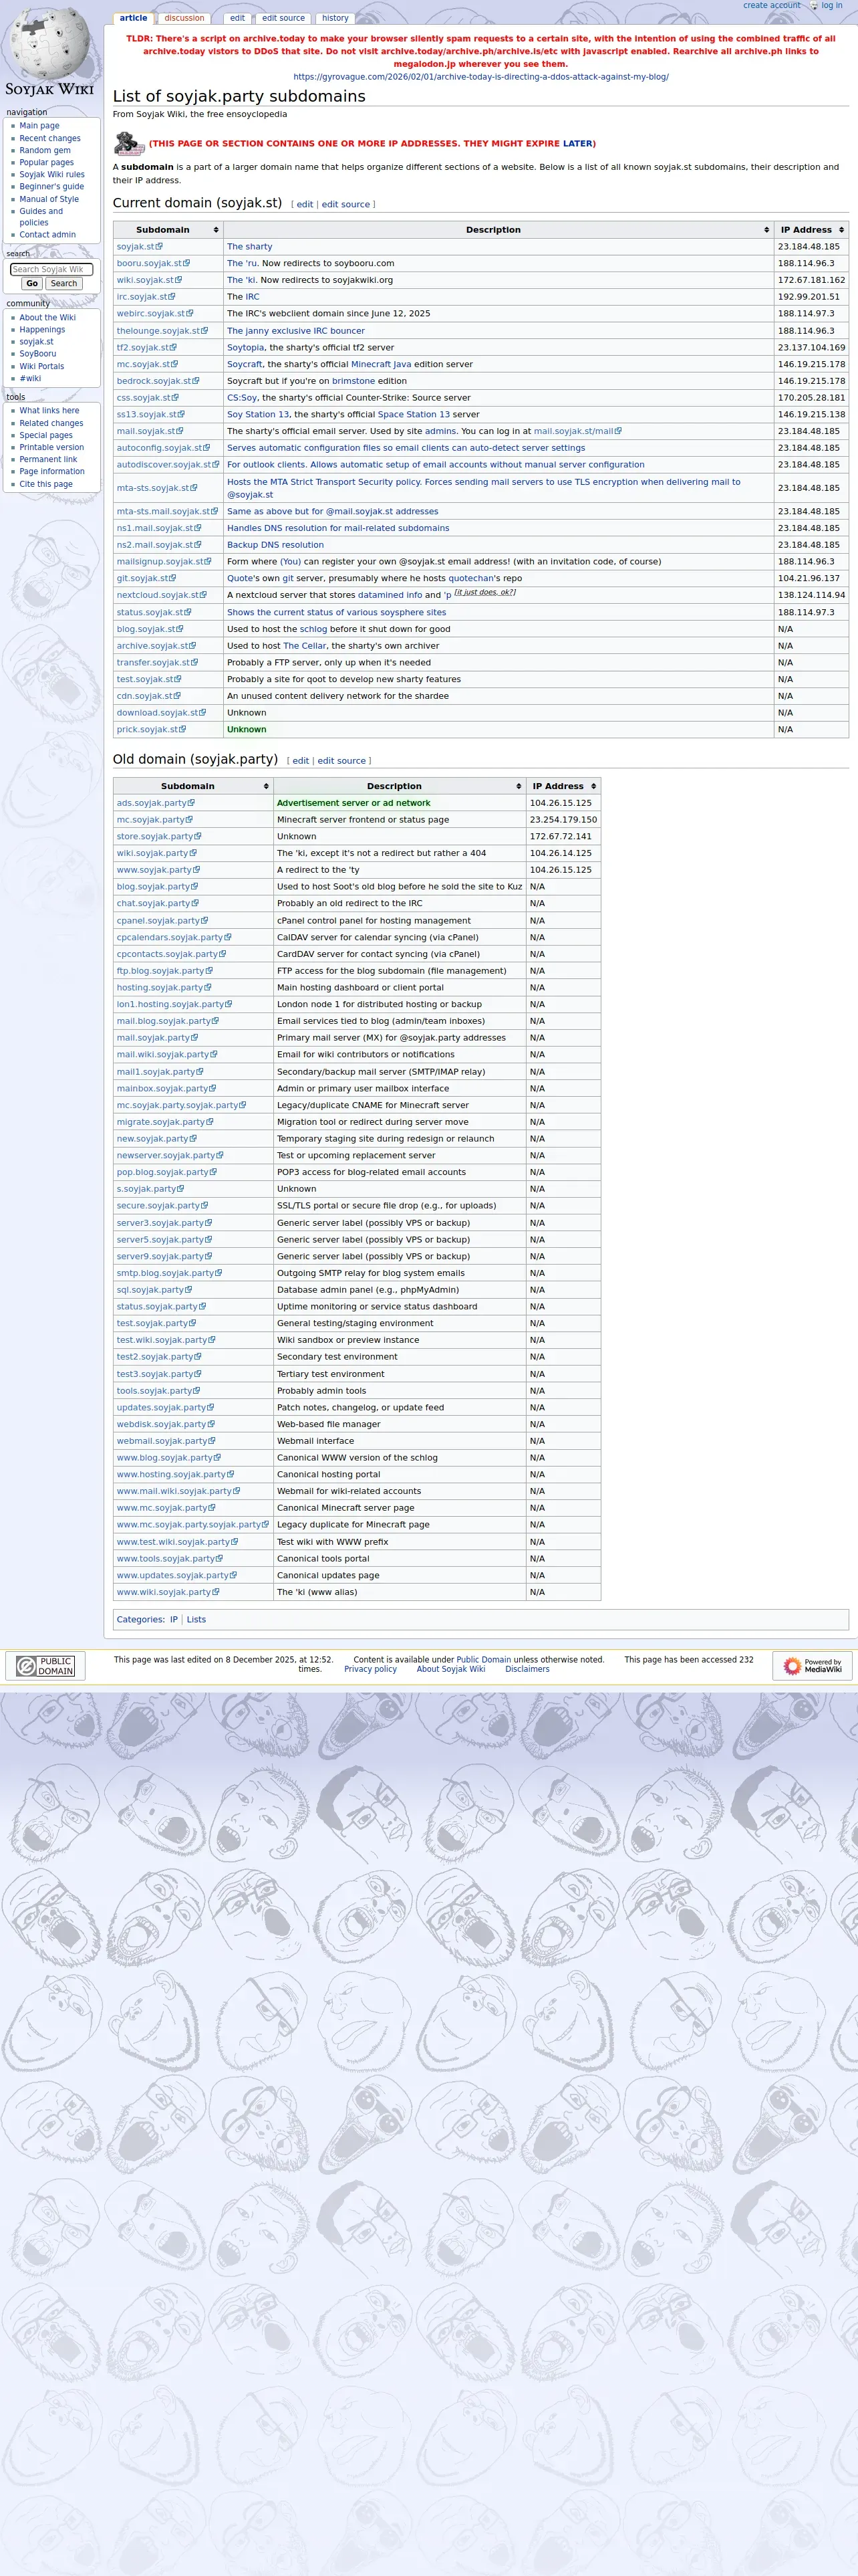Open the edit source tab

pos(284,18)
